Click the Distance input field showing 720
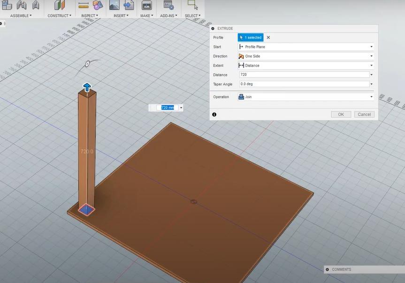 coord(304,75)
